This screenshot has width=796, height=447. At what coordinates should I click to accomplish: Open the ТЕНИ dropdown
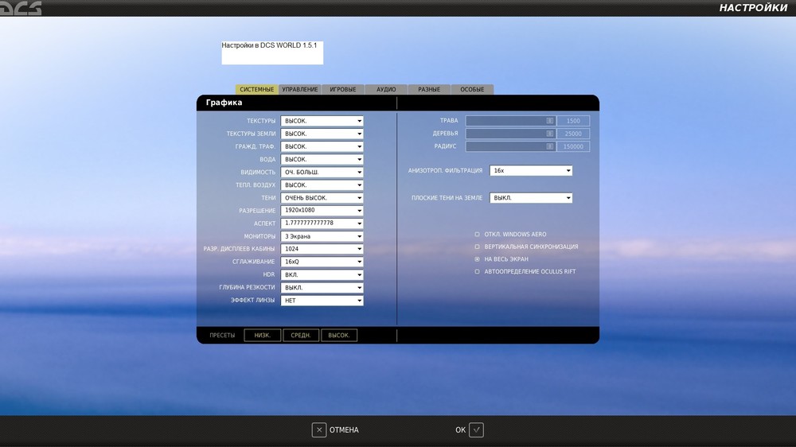[322, 198]
